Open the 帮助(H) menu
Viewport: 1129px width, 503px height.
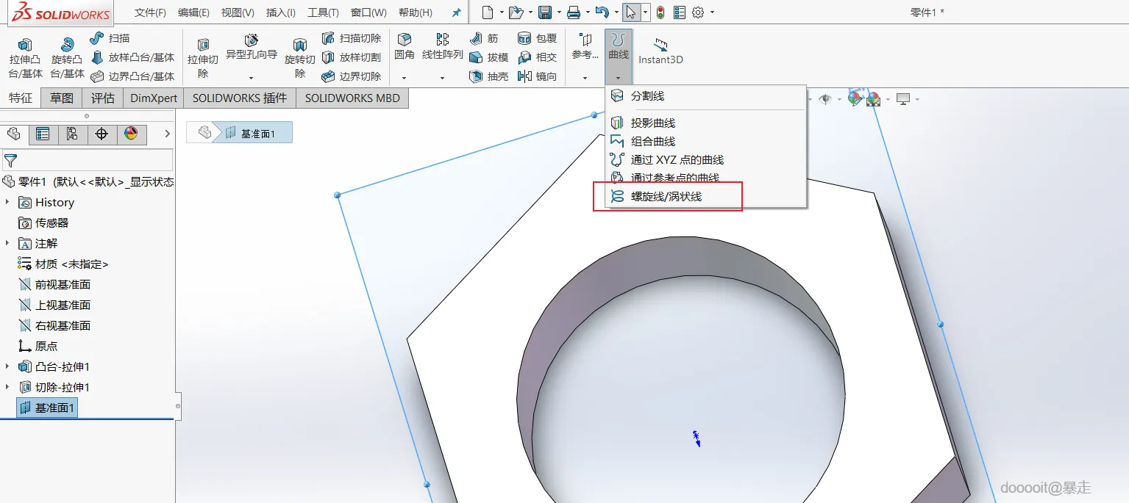point(416,12)
